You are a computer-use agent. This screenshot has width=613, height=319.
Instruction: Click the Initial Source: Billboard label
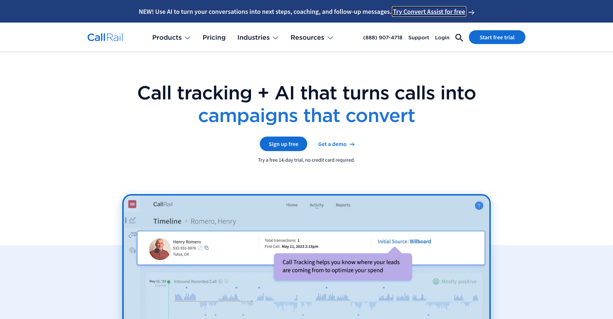404,241
